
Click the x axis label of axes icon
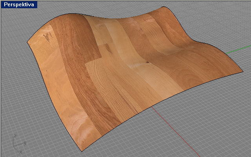[20, 151]
